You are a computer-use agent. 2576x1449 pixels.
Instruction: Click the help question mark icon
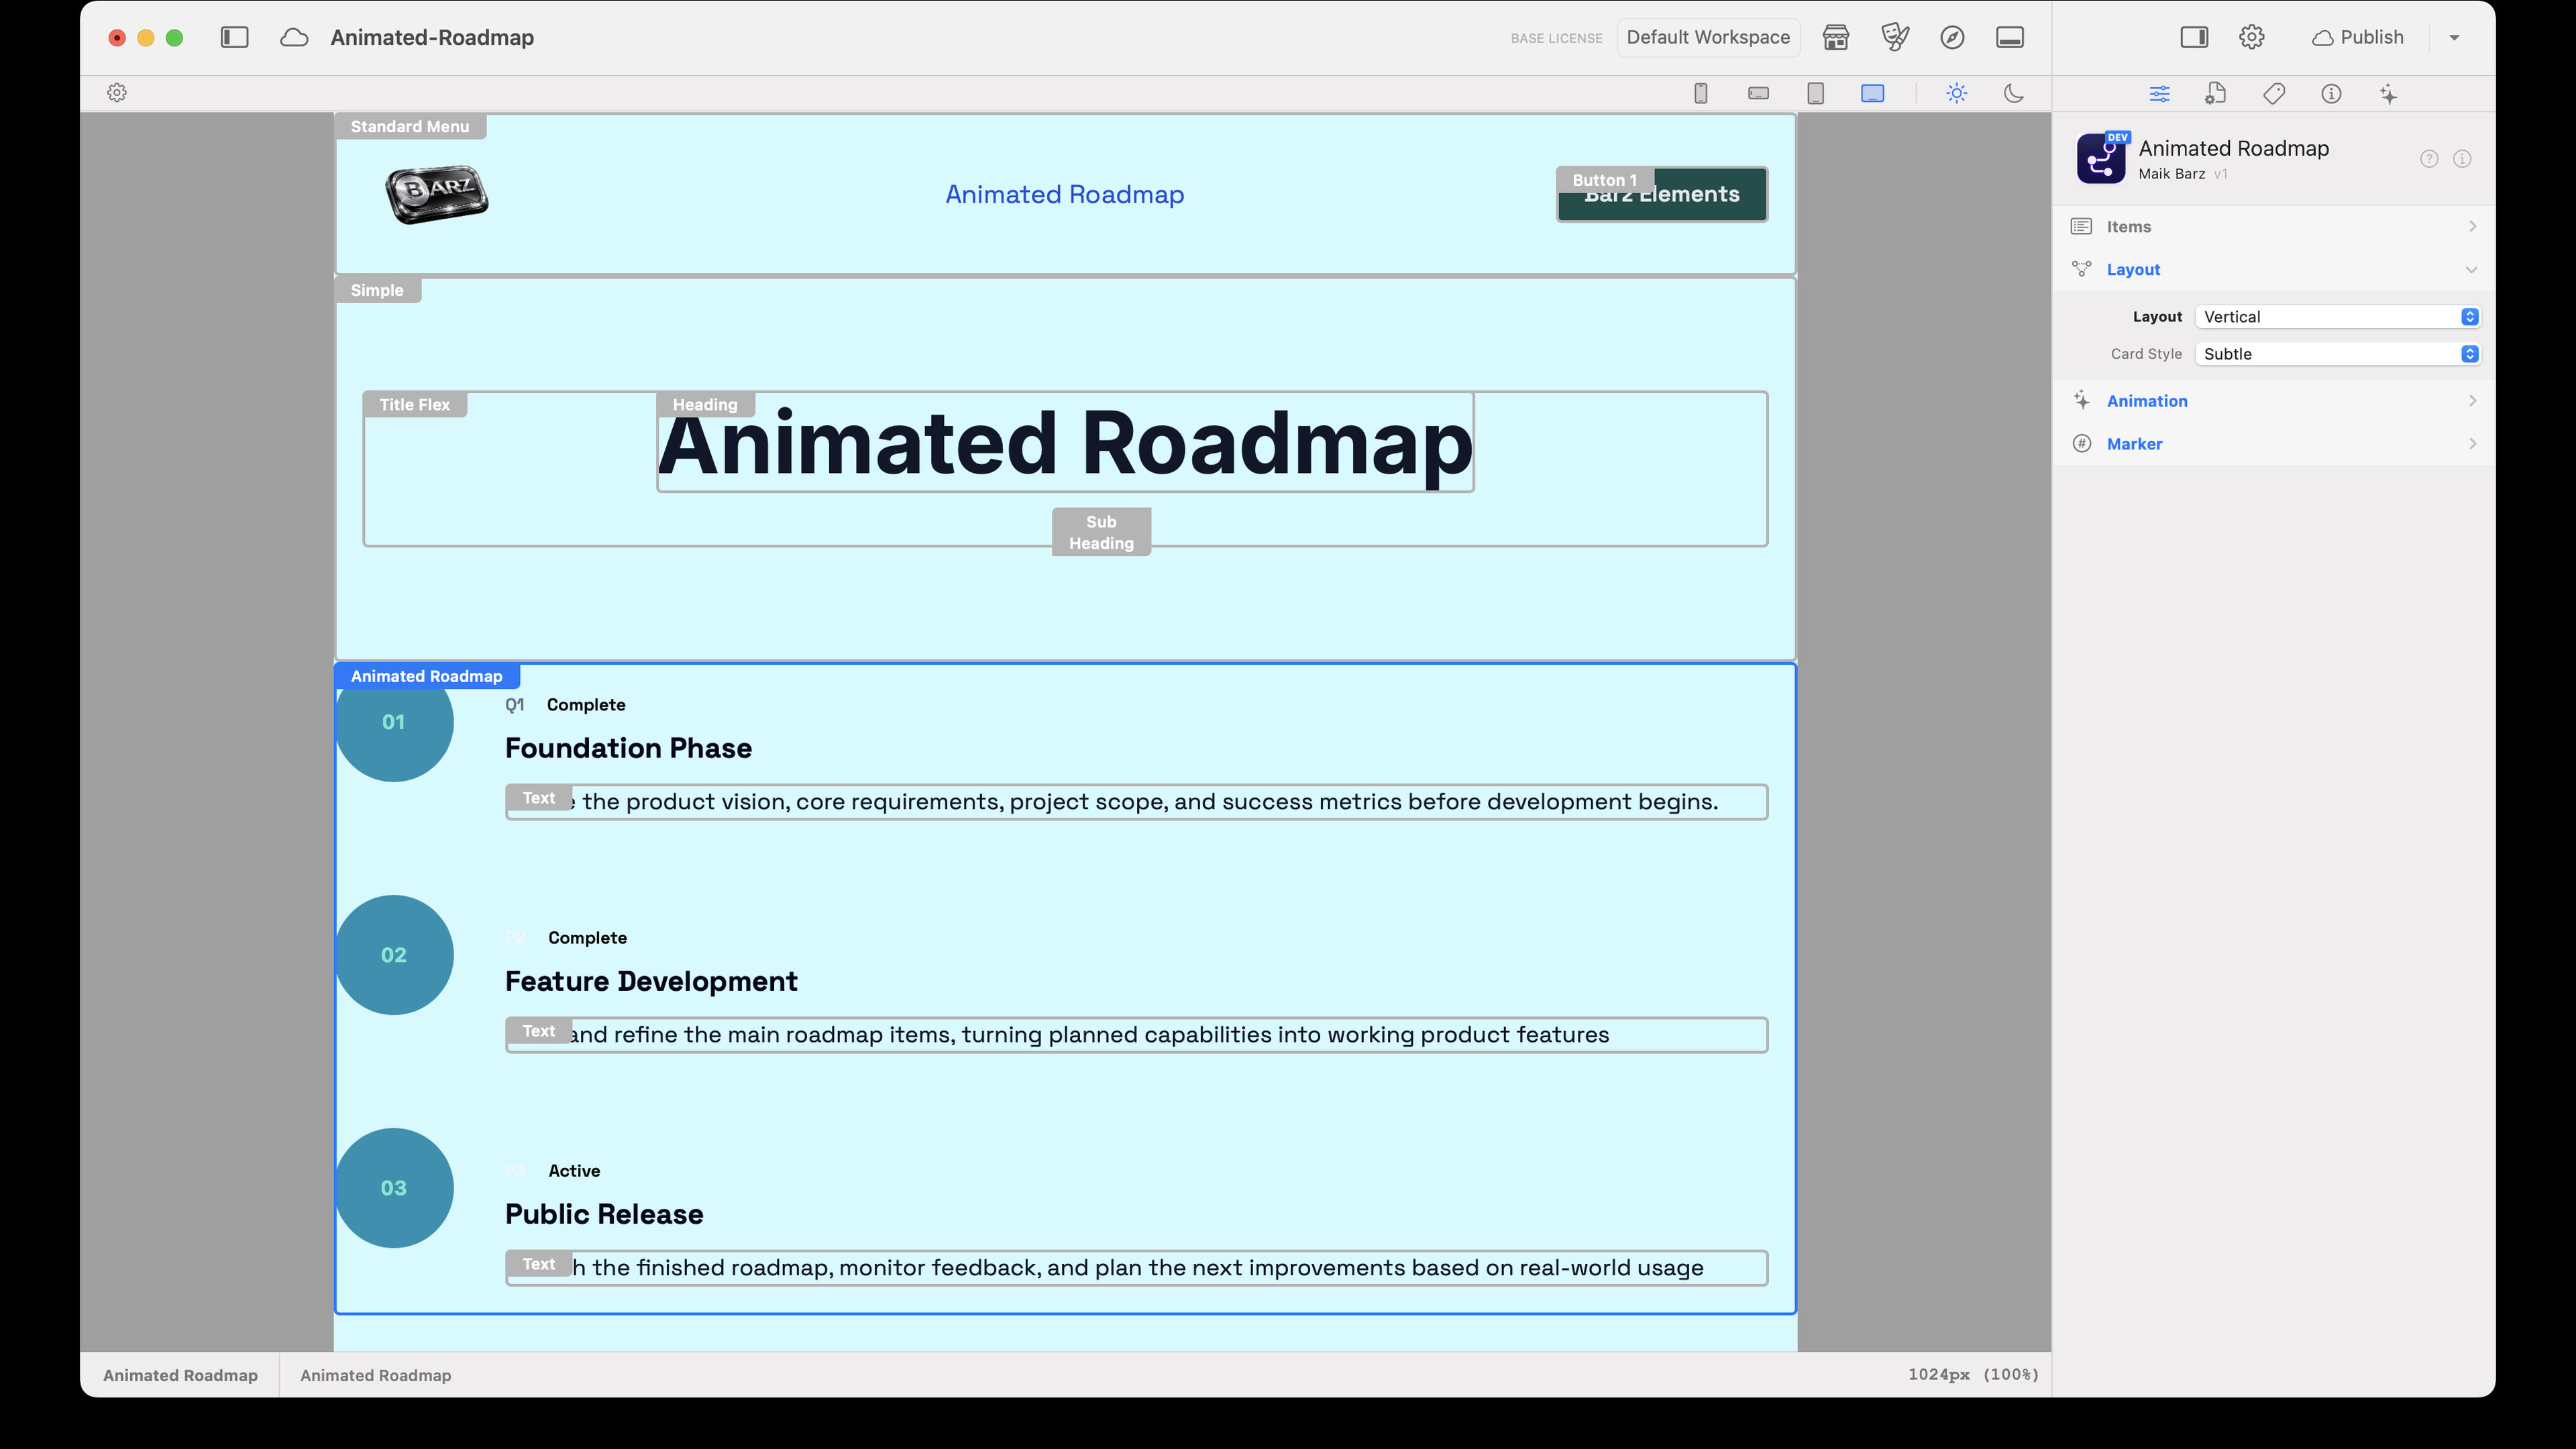(x=2429, y=159)
